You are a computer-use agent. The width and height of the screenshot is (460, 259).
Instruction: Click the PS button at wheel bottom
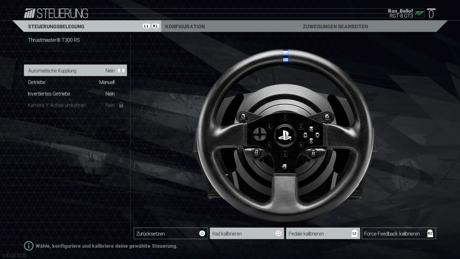(x=285, y=167)
